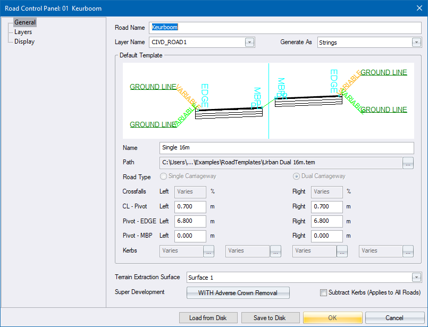Screen dimensions: 428x327
Task: Open the second Kerbs browse button
Action: coord(275,251)
